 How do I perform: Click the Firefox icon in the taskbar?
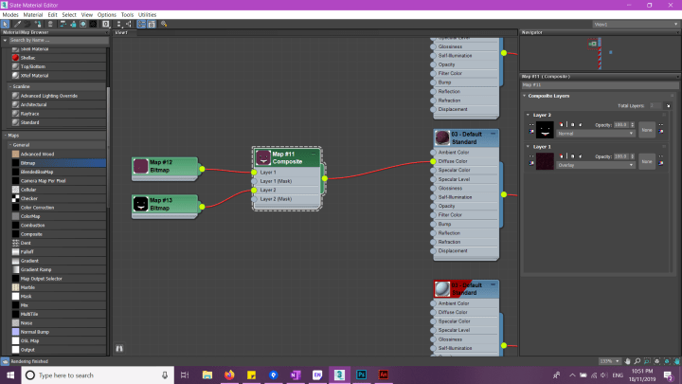click(229, 375)
